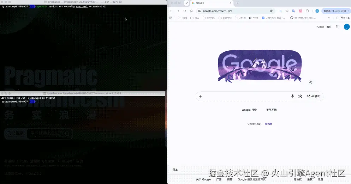Open the apps grid in bookmarks bar
Screen dimensions: 351x184
171,18
